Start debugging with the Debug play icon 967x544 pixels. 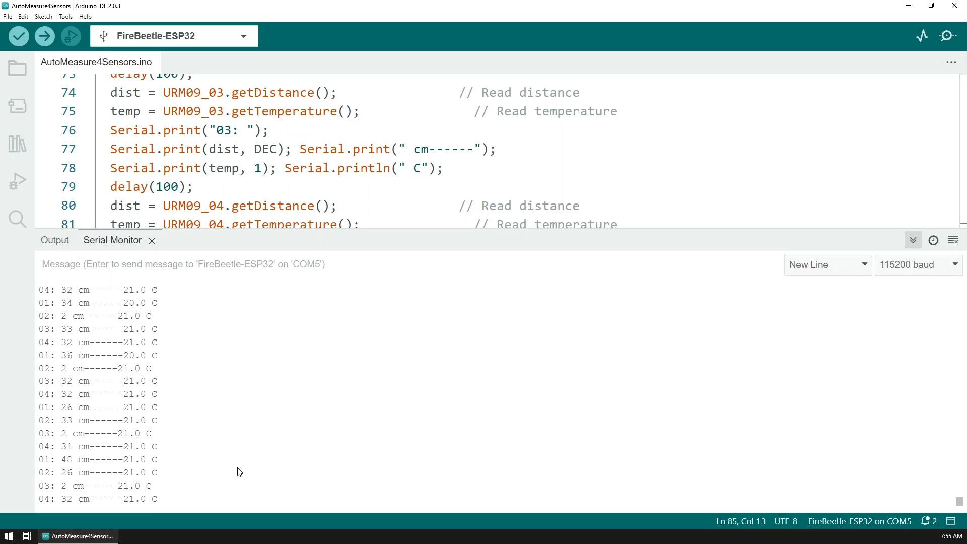point(71,36)
